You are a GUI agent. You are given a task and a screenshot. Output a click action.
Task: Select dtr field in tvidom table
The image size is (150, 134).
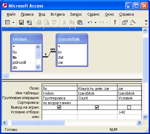click(x=15, y=68)
